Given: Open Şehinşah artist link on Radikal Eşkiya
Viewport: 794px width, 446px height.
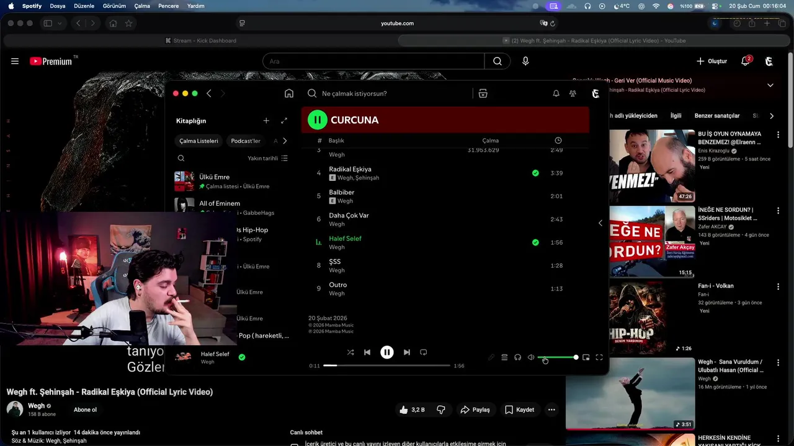Looking at the screenshot, I should click(x=368, y=178).
